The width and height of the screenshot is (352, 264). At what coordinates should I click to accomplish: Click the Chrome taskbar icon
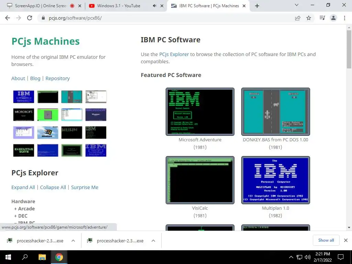point(59,257)
